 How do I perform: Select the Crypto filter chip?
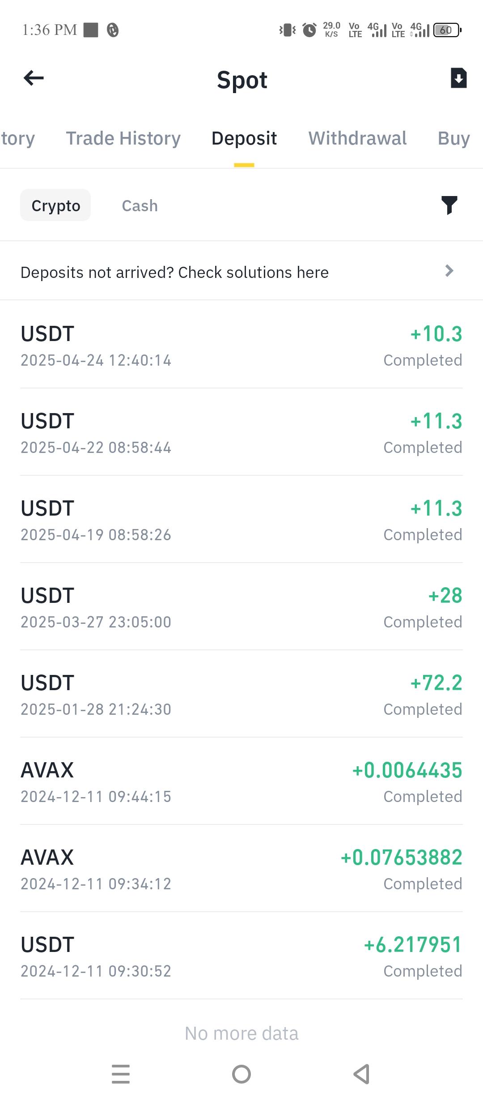tap(55, 205)
